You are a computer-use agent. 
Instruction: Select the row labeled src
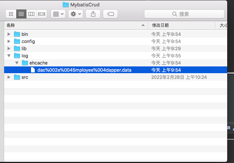tap(116, 77)
